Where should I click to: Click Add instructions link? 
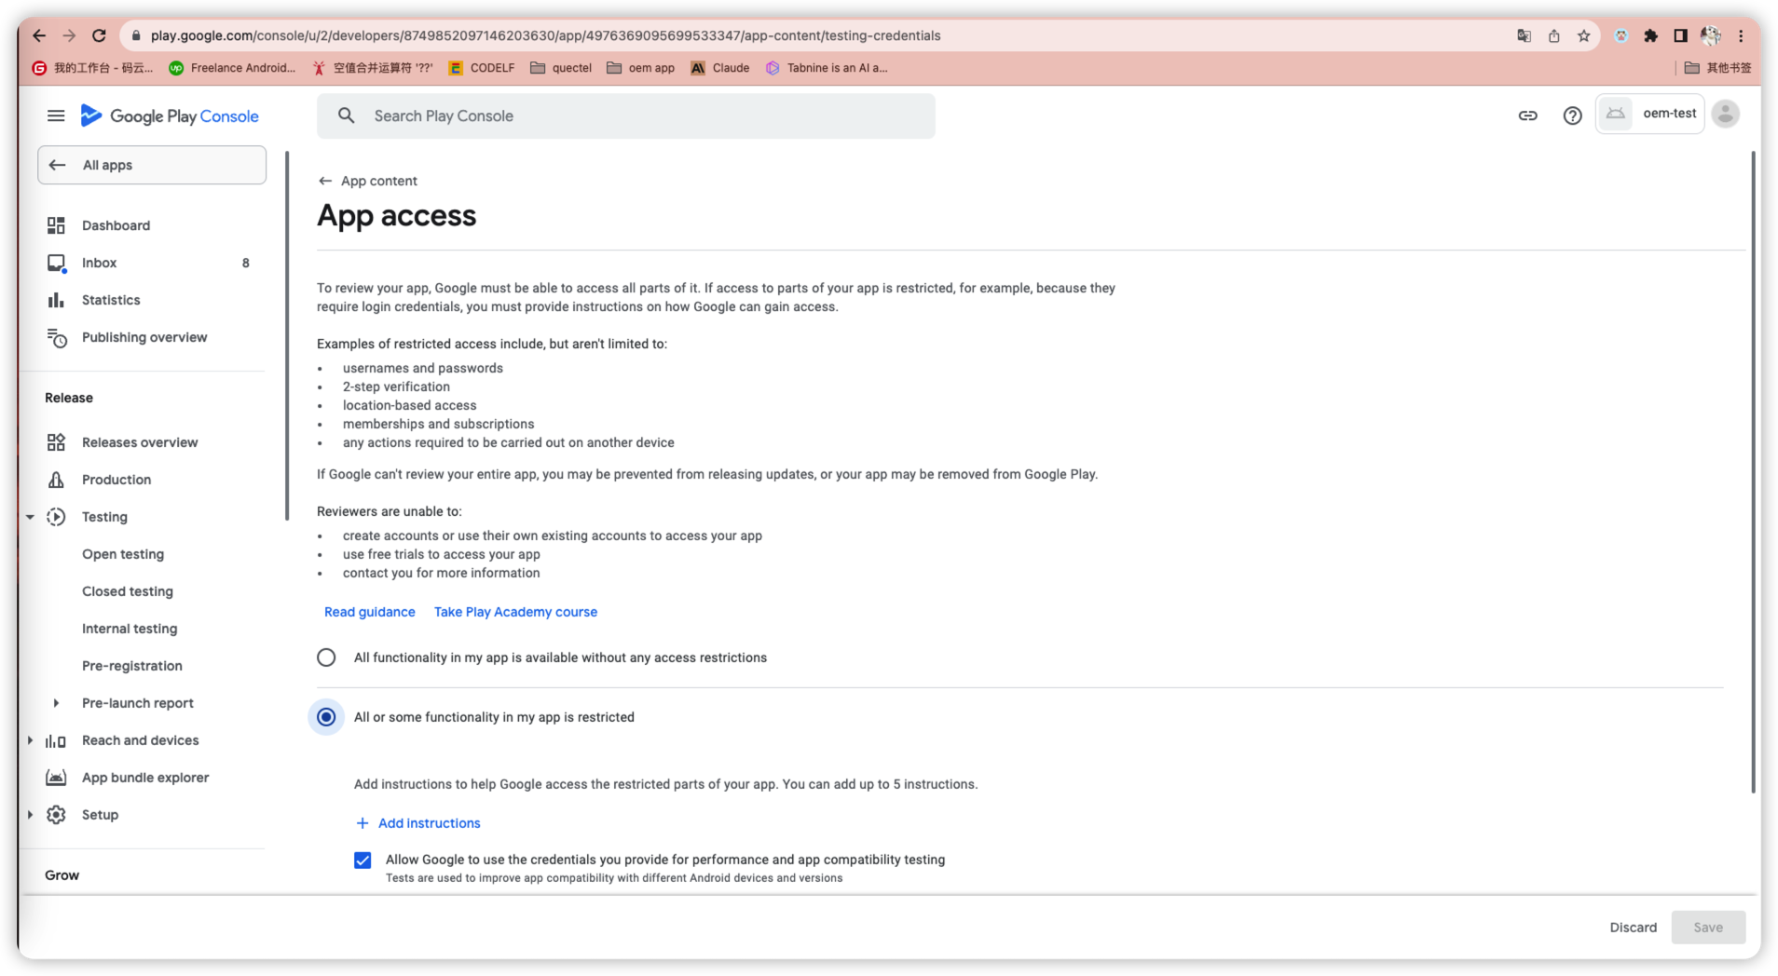[418, 823]
